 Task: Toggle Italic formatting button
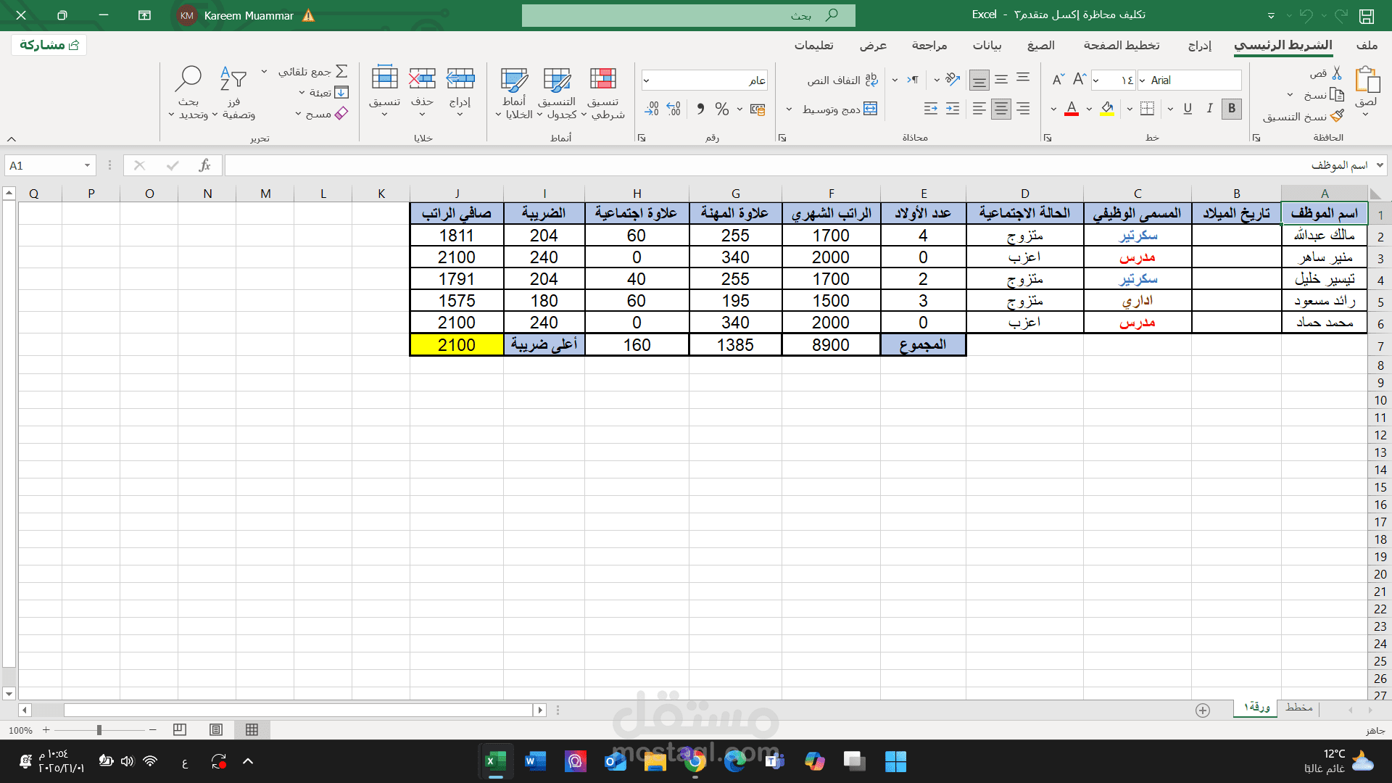[1209, 109]
